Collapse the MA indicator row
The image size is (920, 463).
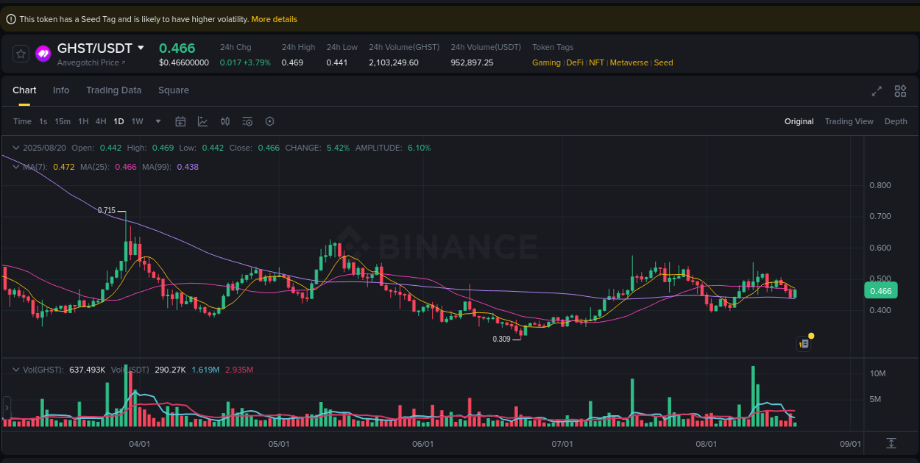[x=15, y=167]
